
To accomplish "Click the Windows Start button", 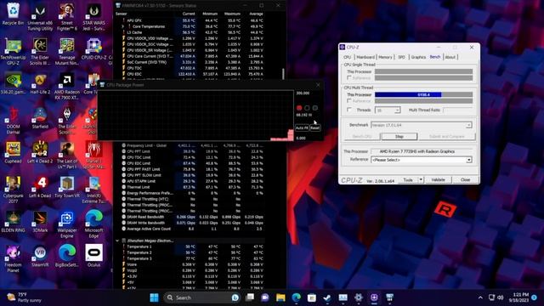I will (154, 297).
